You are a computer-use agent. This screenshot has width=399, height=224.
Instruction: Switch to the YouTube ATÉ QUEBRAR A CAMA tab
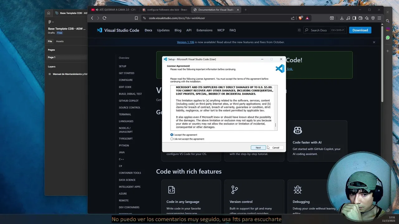[x=114, y=10]
